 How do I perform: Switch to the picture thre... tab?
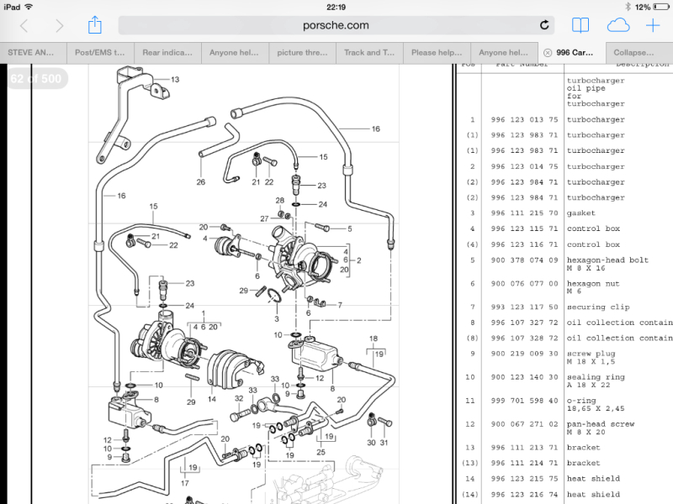[302, 53]
